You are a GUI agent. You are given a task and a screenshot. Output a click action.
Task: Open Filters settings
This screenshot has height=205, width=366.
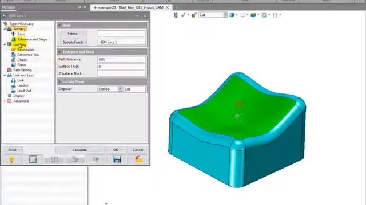tap(22, 65)
